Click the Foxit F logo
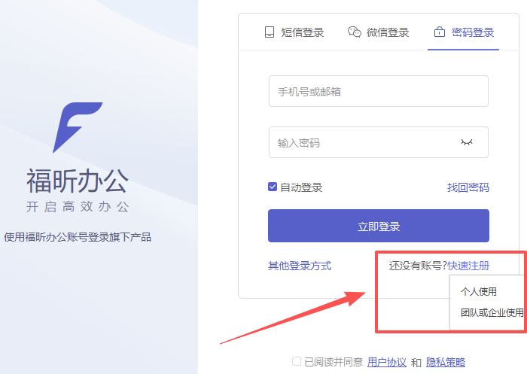The width and height of the screenshot is (527, 374). point(78,127)
